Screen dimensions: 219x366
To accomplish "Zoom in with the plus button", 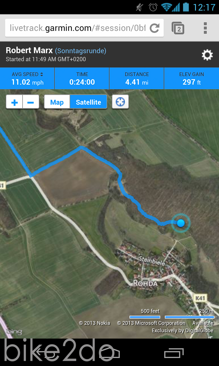I will (15, 102).
